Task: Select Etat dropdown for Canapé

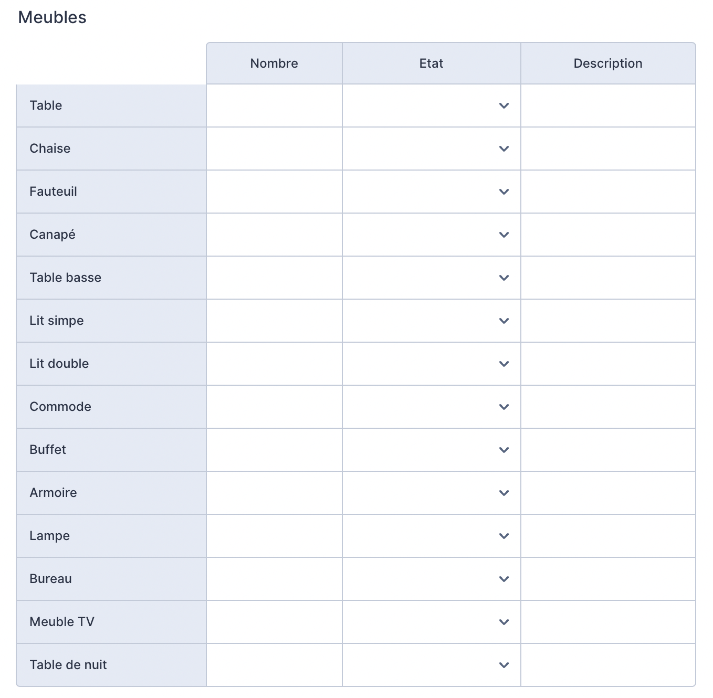Action: [x=432, y=235]
